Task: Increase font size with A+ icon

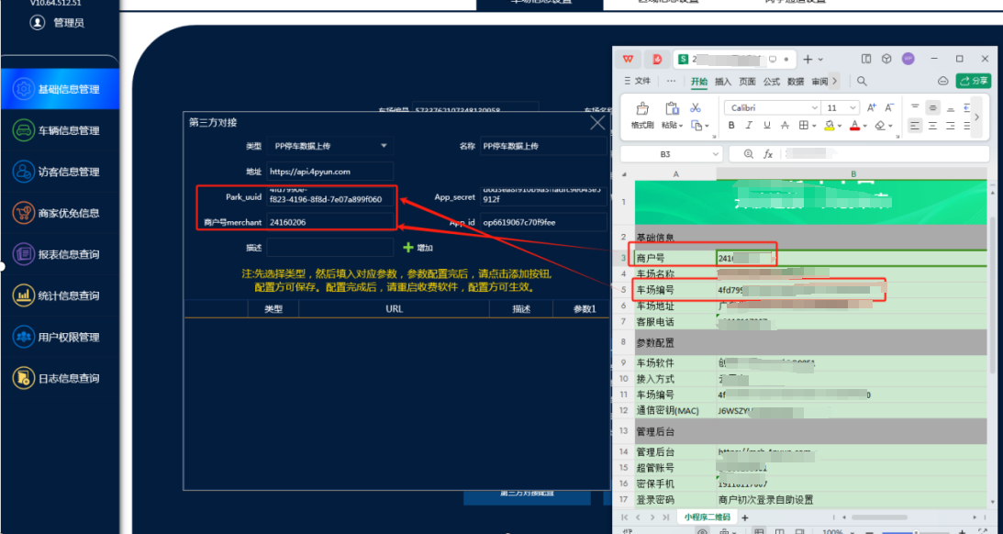Action: [871, 107]
